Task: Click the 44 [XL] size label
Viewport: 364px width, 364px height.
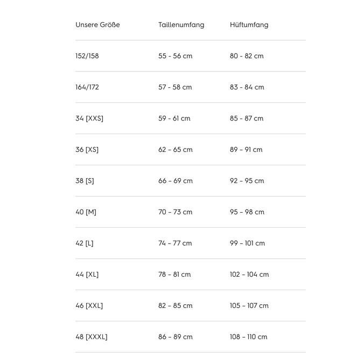Action: (87, 275)
